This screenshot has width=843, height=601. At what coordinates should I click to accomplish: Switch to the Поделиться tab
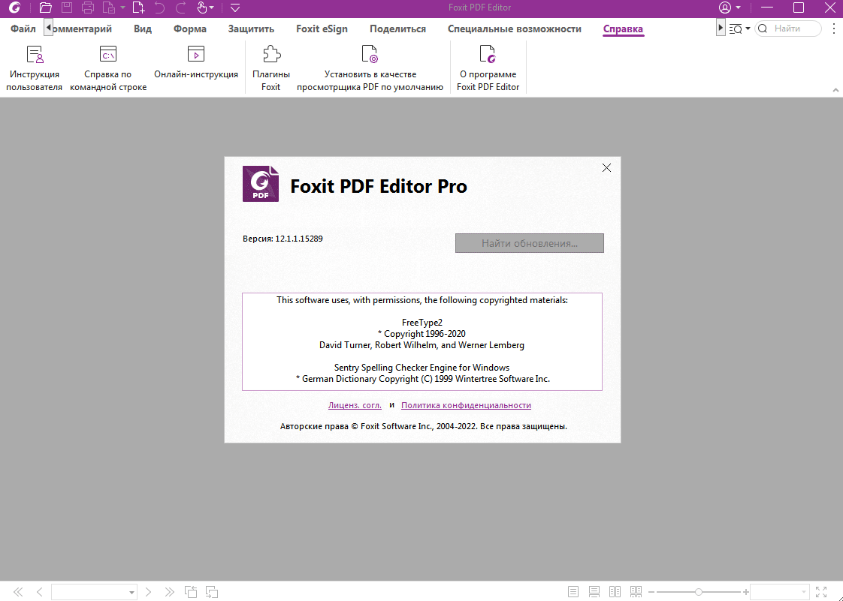398,29
